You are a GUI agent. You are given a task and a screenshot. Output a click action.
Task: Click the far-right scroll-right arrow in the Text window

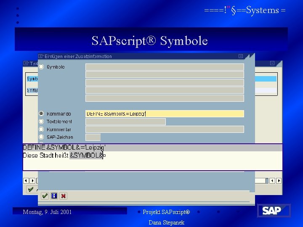[x=279, y=181]
